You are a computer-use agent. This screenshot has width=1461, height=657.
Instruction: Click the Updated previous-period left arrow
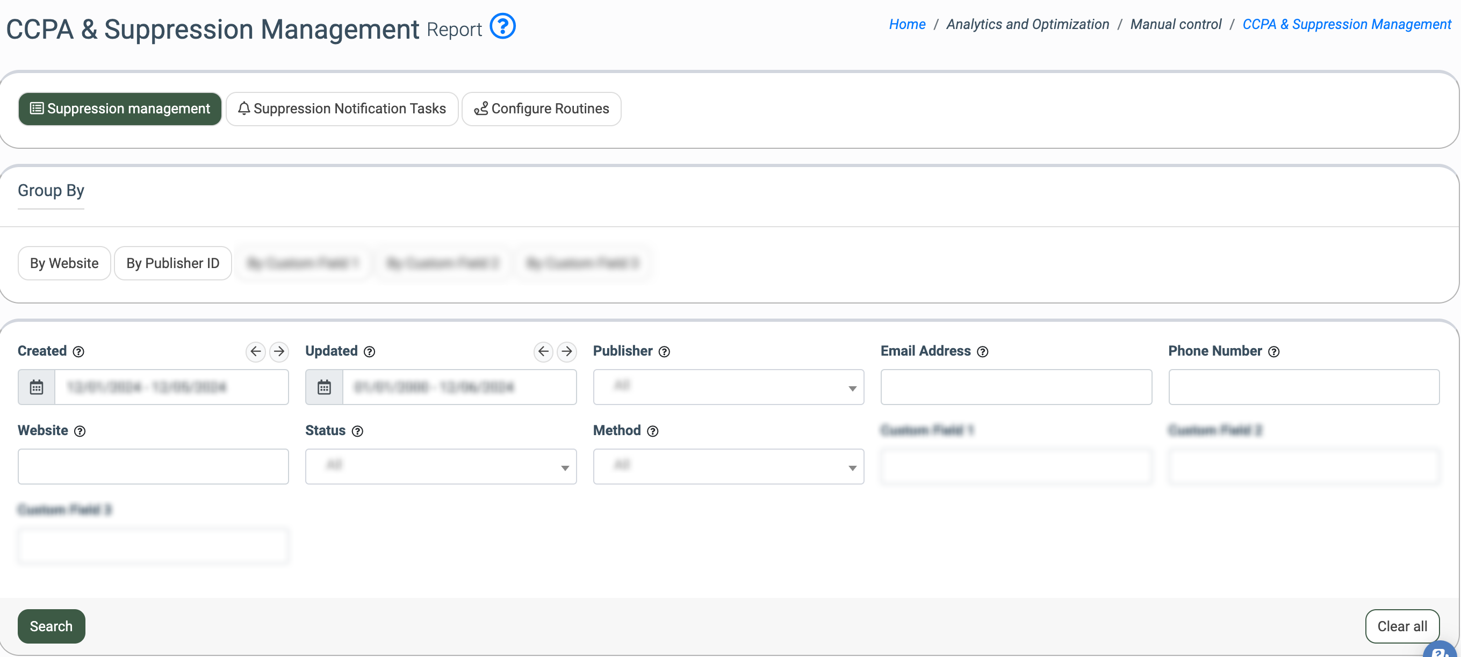(x=543, y=351)
